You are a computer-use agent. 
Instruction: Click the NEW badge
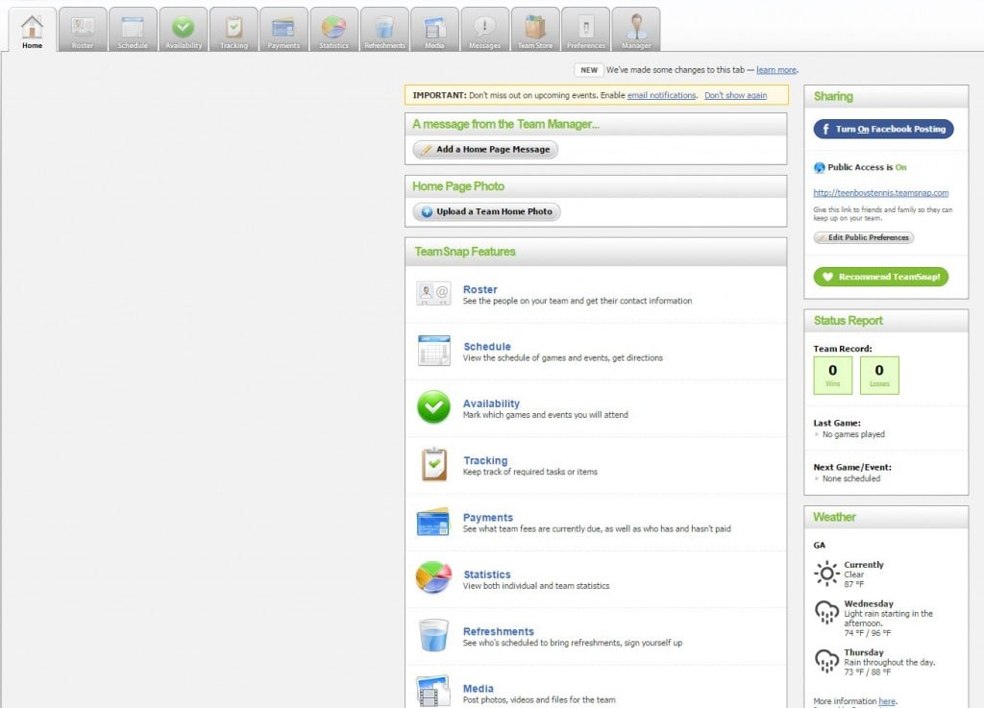coord(589,70)
